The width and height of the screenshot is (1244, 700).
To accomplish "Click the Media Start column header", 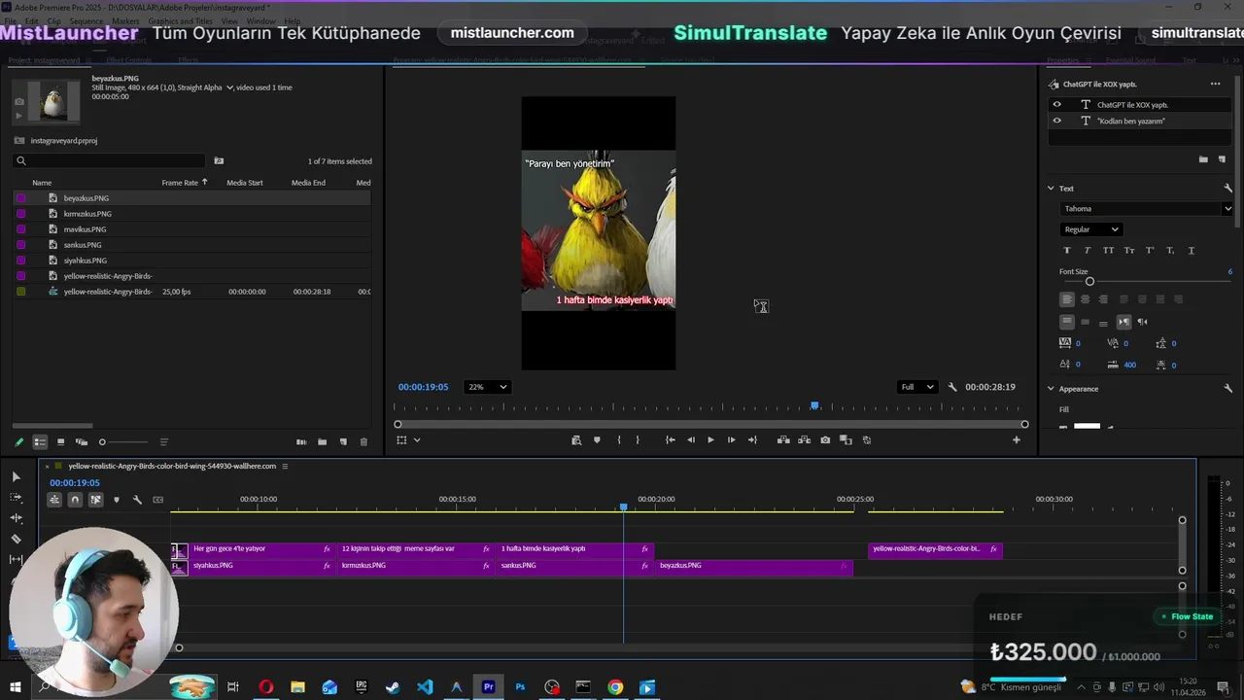I will (x=245, y=183).
